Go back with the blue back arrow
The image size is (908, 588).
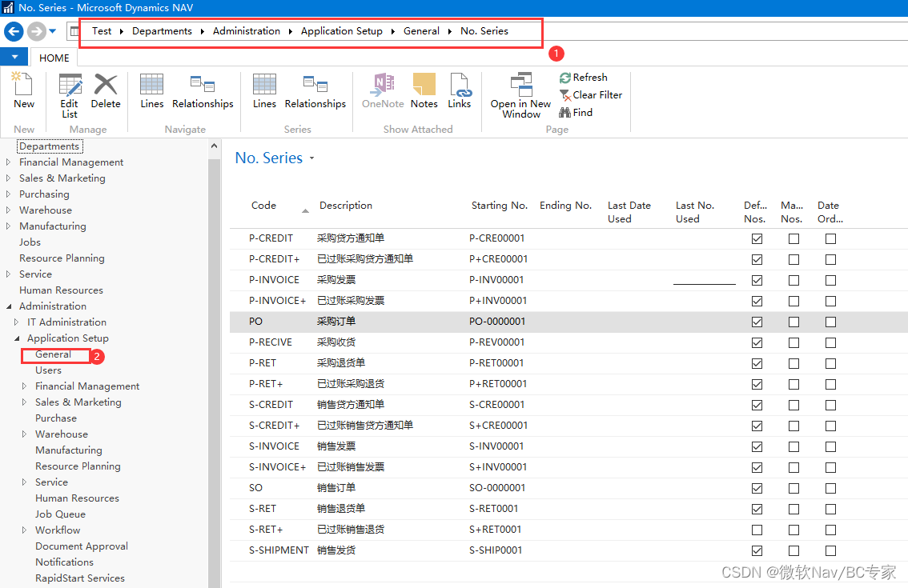14,31
